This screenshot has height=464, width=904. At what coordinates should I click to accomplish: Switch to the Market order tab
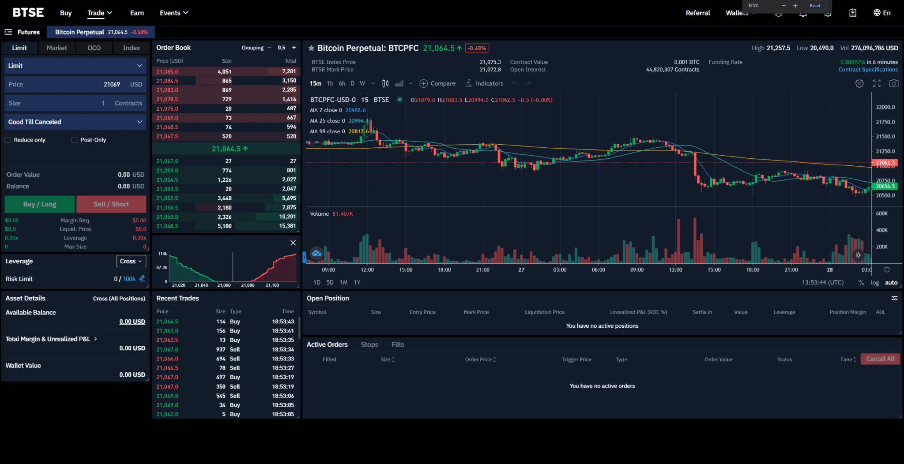pyautogui.click(x=56, y=48)
